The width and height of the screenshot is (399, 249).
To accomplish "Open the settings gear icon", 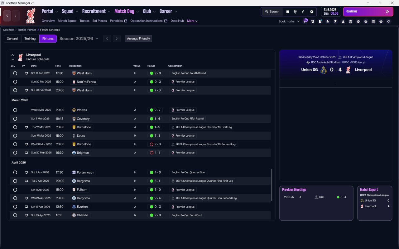I will click(311, 12).
